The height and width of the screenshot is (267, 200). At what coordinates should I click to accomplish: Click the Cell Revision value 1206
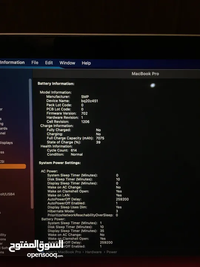click(85, 122)
